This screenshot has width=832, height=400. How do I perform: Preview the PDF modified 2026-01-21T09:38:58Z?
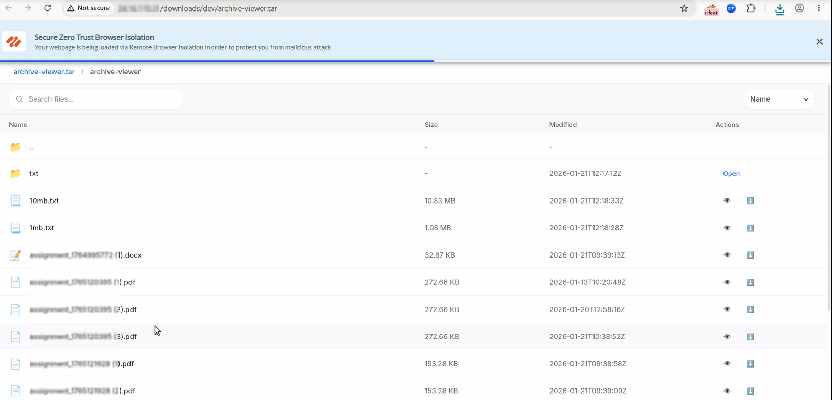coord(727,364)
